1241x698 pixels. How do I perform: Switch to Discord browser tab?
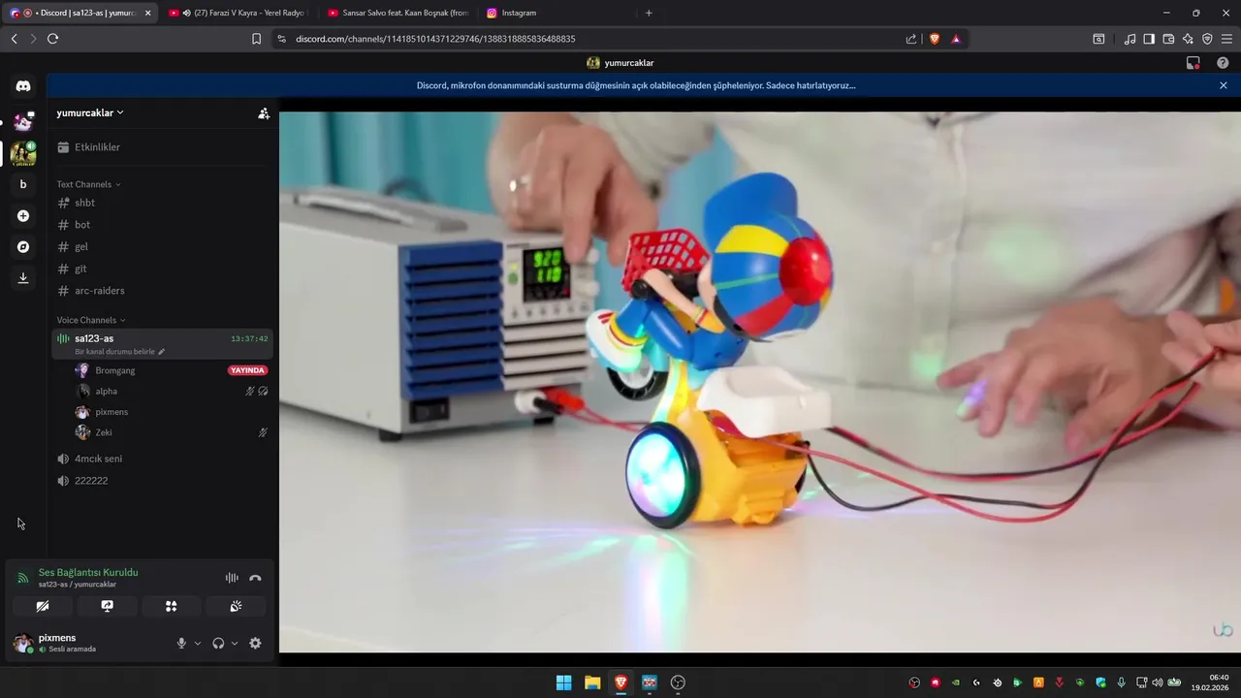pyautogui.click(x=81, y=13)
